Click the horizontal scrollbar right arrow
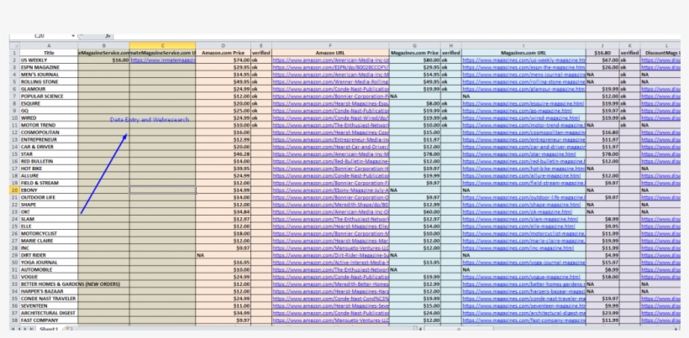The height and width of the screenshot is (338, 689). pyautogui.click(x=676, y=329)
